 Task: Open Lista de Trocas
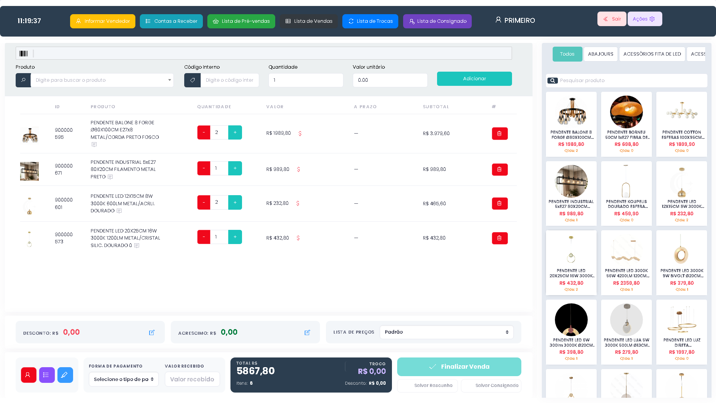370,21
